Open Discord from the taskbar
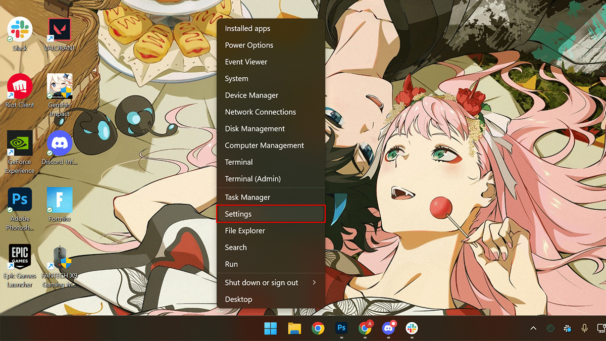The height and width of the screenshot is (341, 606). coord(388,328)
